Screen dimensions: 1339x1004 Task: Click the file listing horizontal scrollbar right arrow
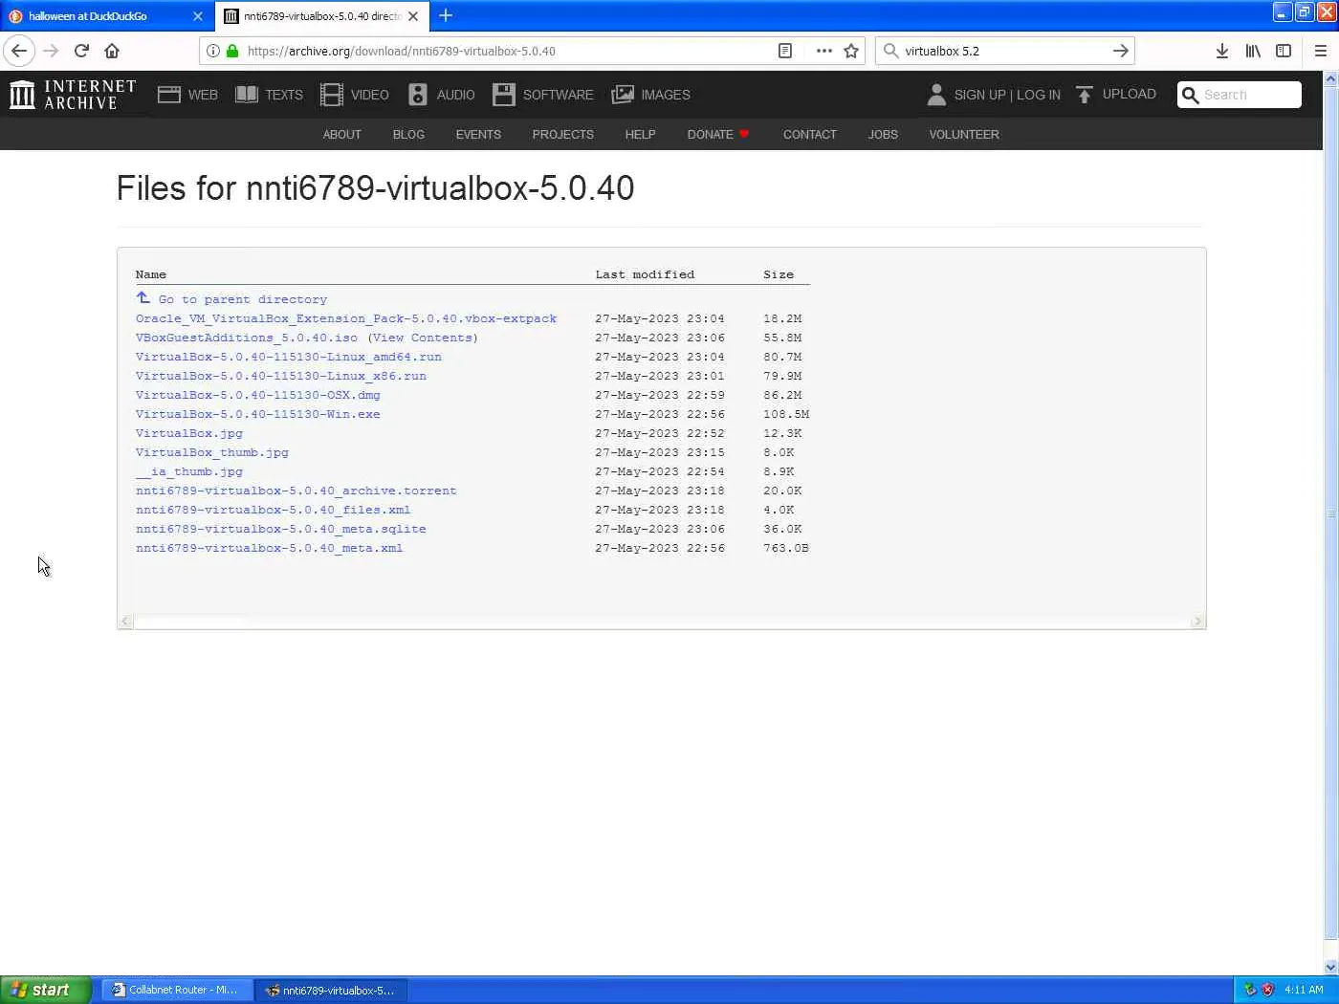pyautogui.click(x=1197, y=622)
